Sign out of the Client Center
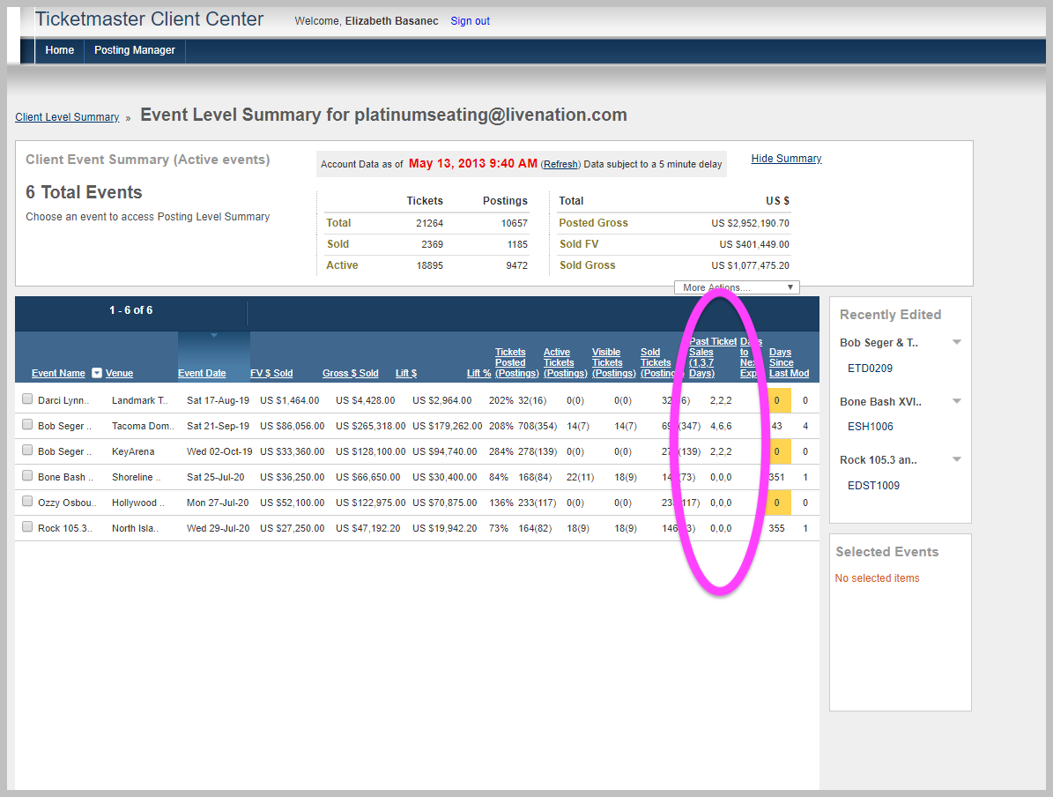 point(470,21)
